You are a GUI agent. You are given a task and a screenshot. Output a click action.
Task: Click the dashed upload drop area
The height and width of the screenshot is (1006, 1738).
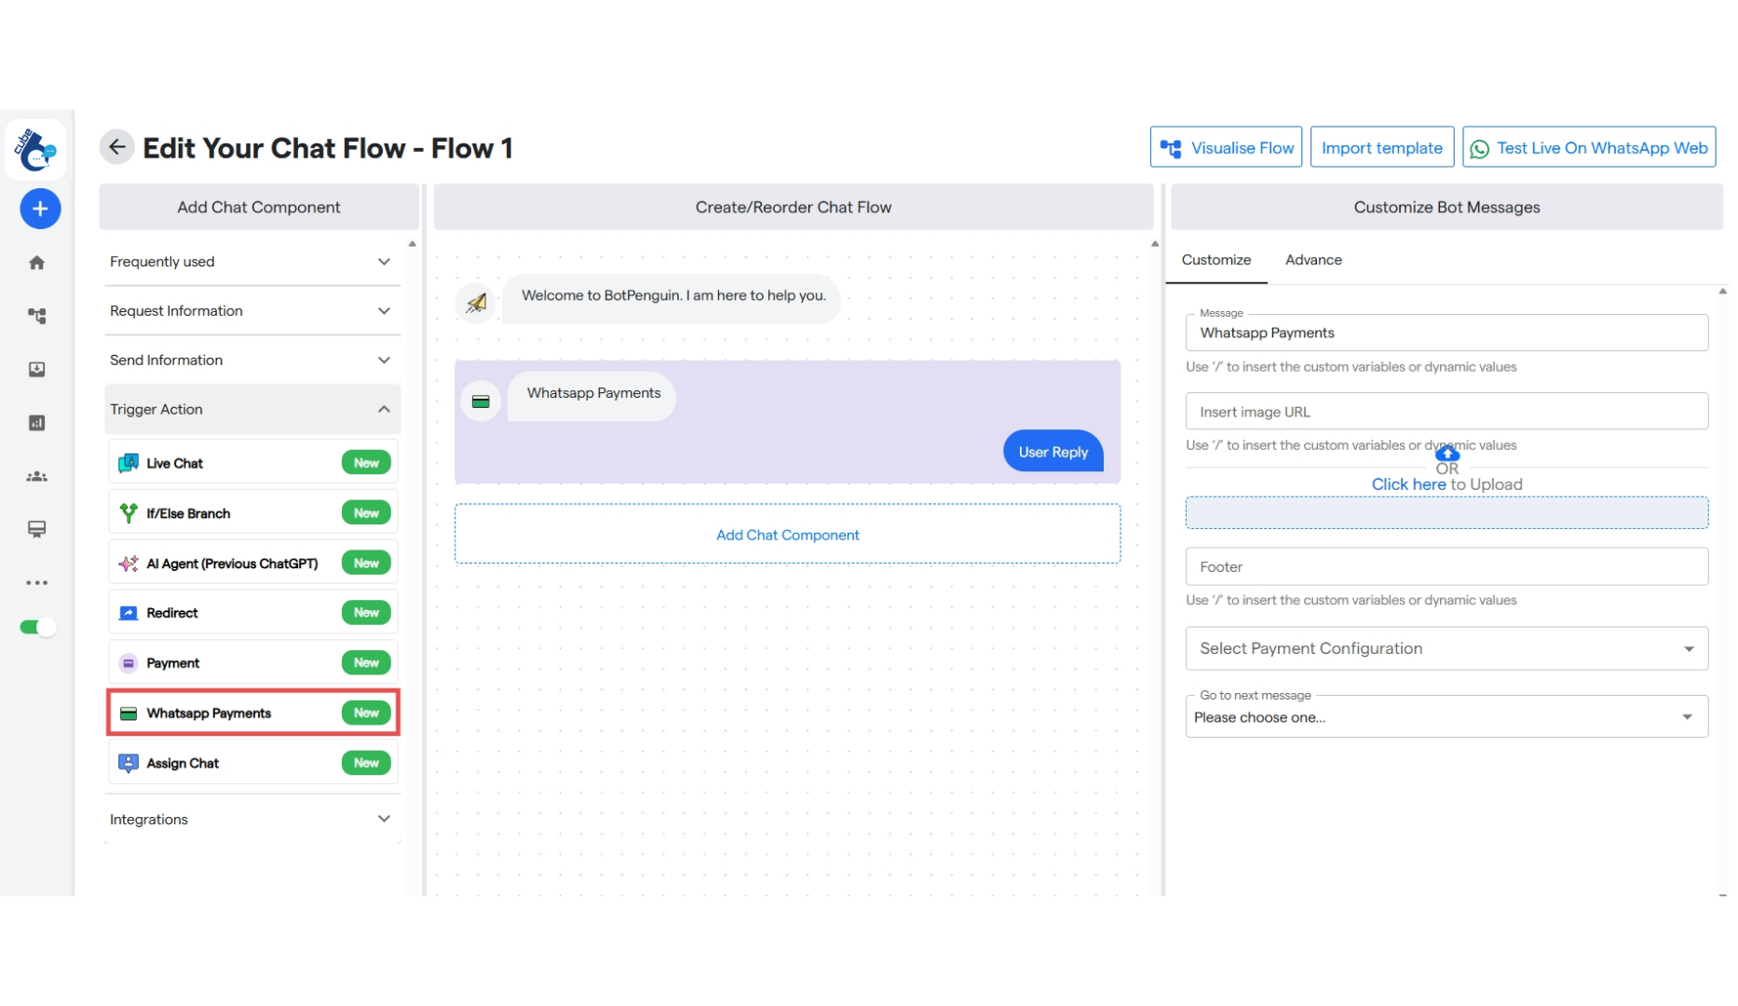(x=1446, y=512)
